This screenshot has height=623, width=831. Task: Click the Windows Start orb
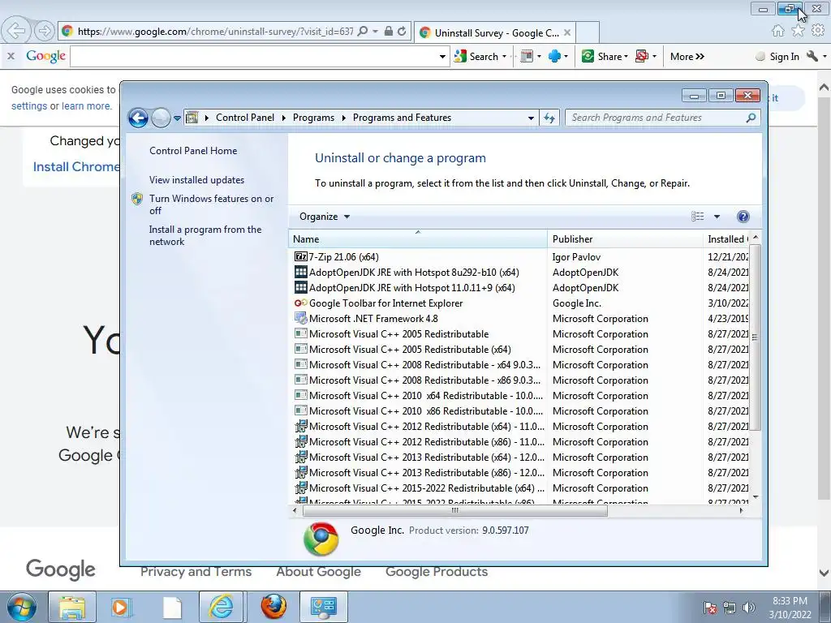(x=22, y=607)
